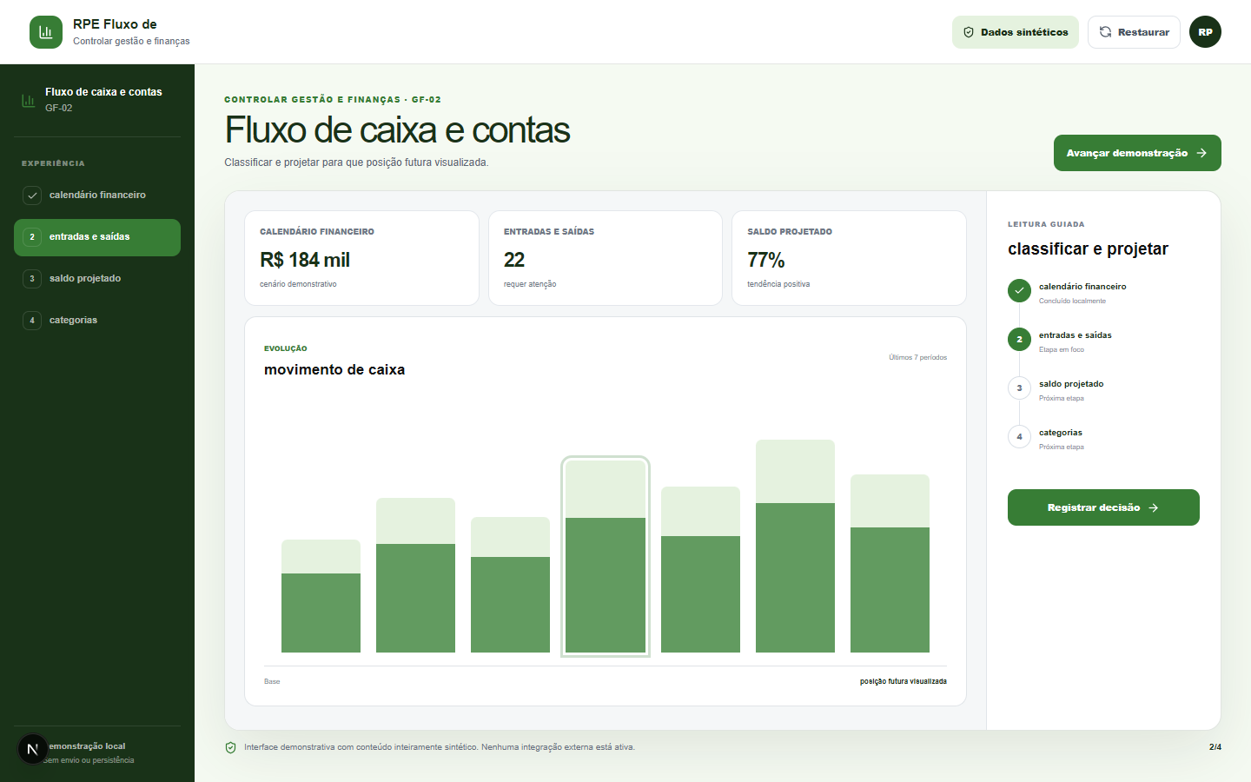Click the RPE Fluxo app logo icon
This screenshot has height=782, width=1251.
click(x=46, y=32)
